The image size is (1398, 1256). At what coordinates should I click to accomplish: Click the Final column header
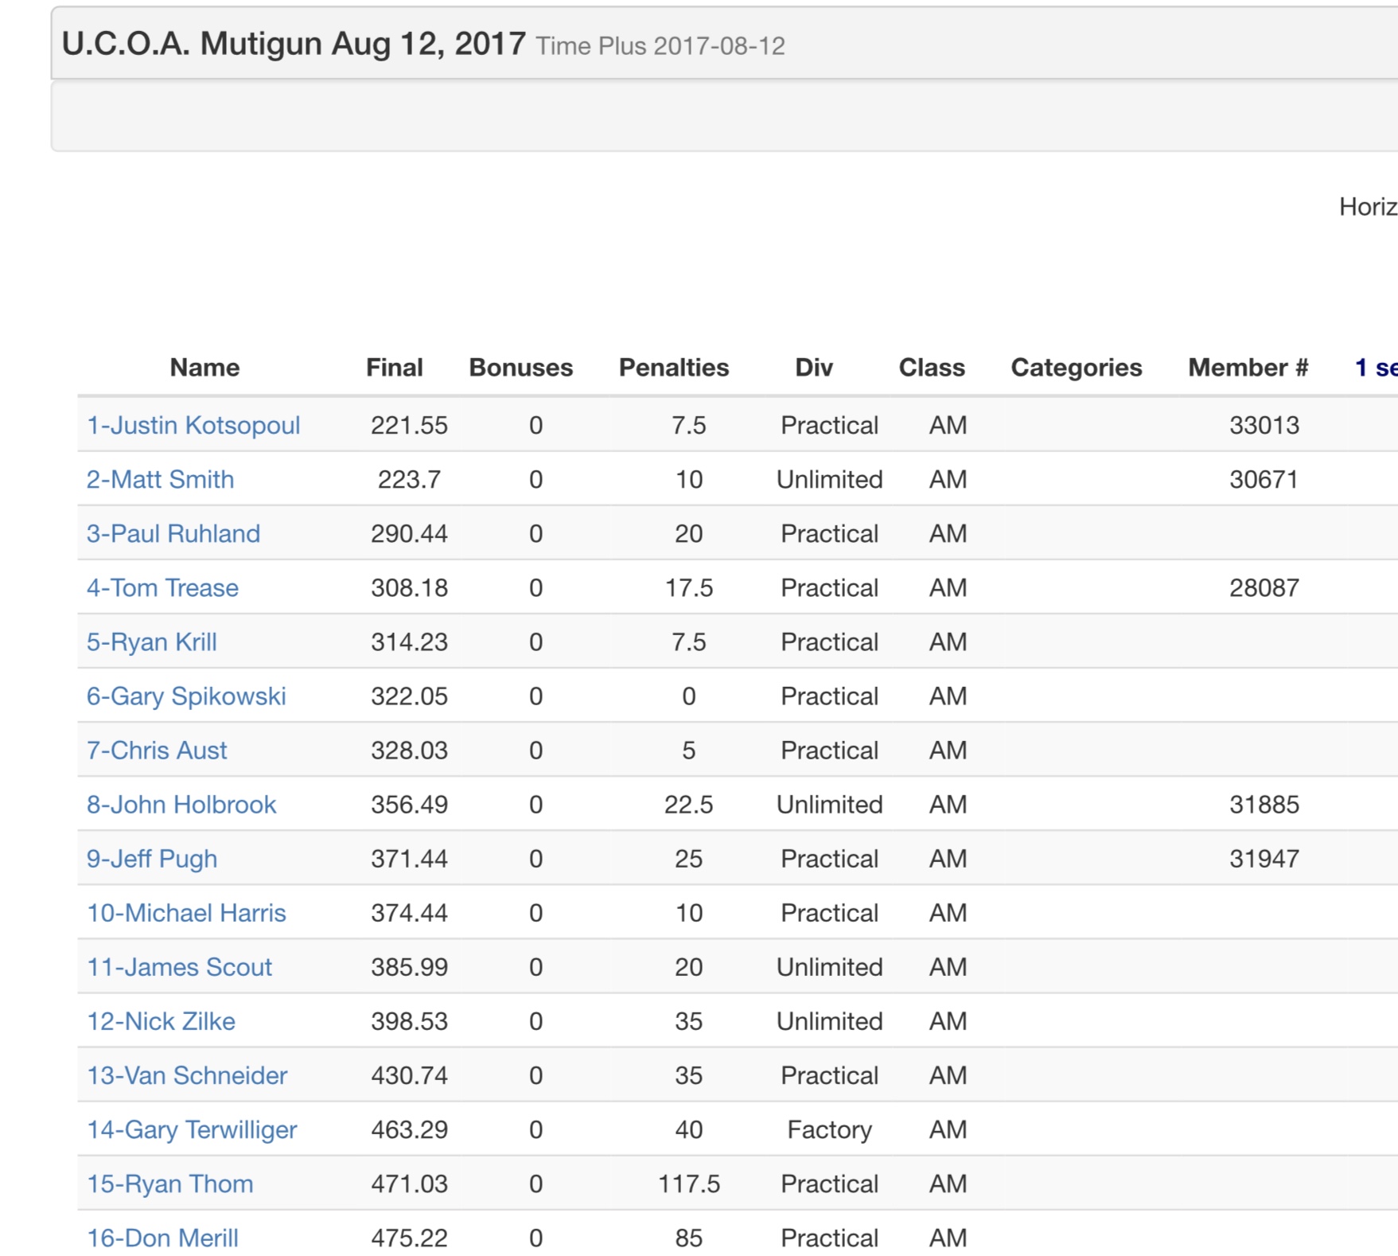click(395, 367)
